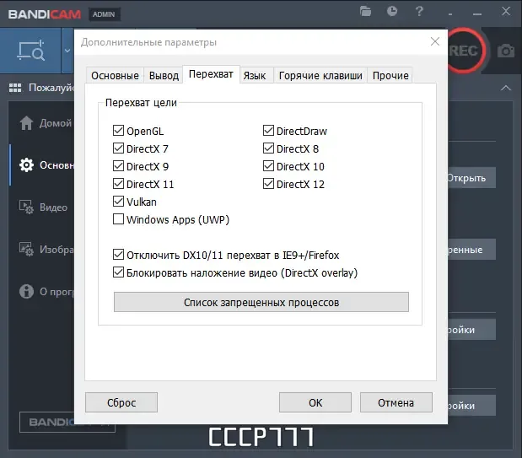Toggle Блокировать наложение видео checkbox
The height and width of the screenshot is (458, 522).
pyautogui.click(x=118, y=272)
